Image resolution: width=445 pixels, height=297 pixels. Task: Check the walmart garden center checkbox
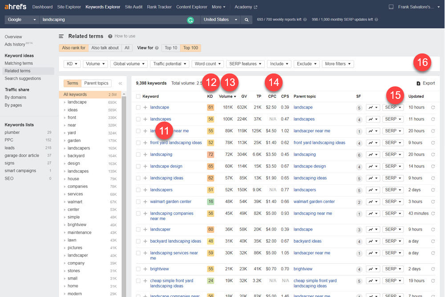click(138, 202)
